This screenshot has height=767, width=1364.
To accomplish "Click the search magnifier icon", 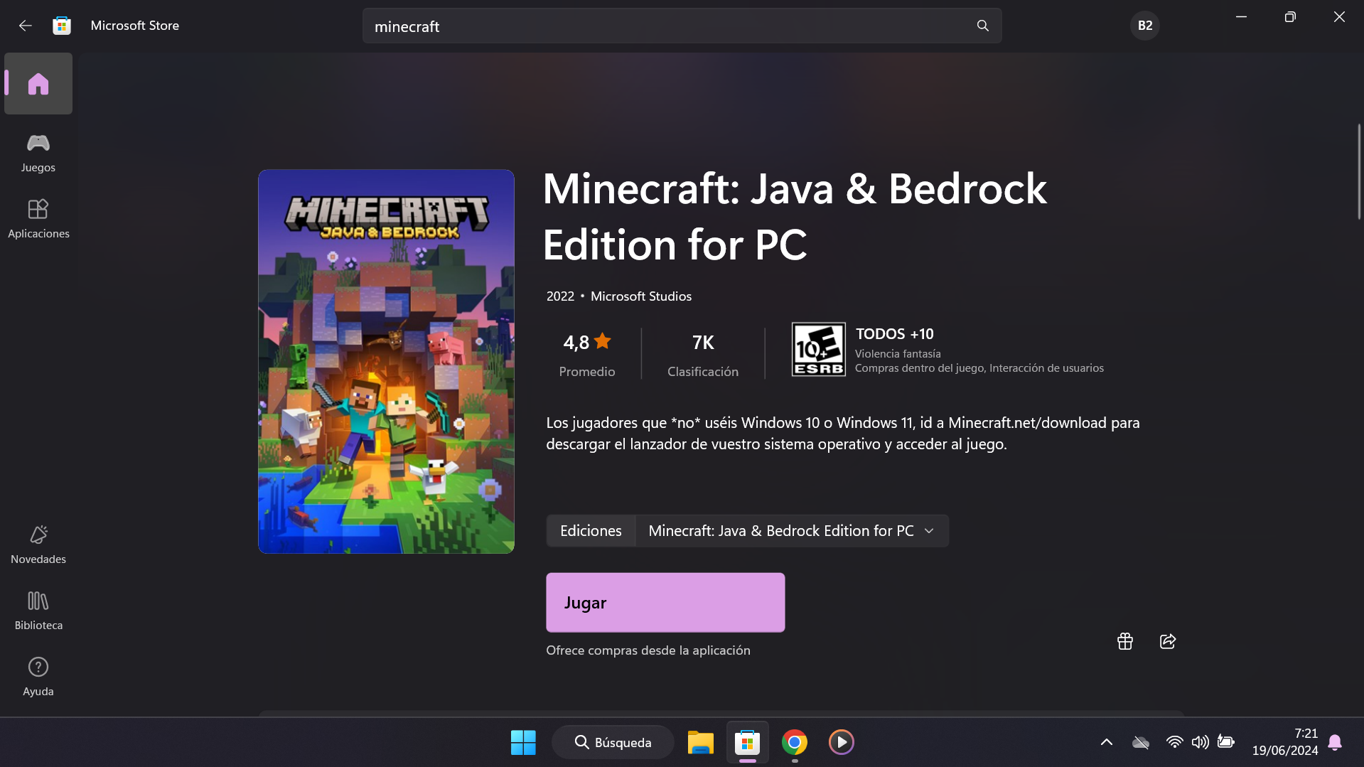I will (983, 26).
